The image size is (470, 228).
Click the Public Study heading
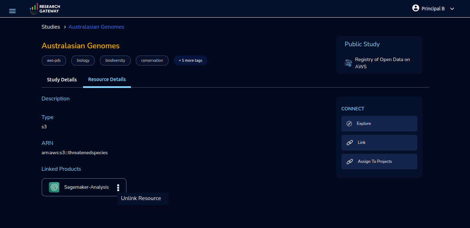point(362,44)
